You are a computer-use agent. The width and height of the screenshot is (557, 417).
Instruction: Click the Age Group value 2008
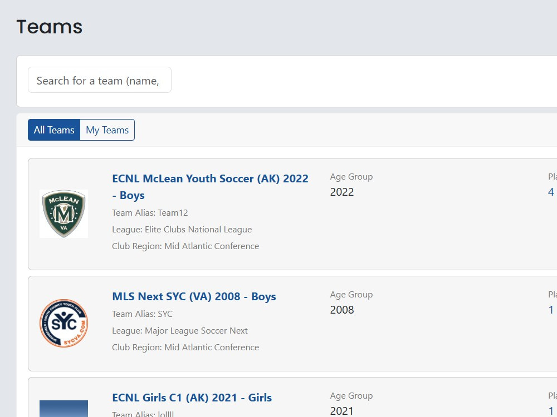[342, 310]
